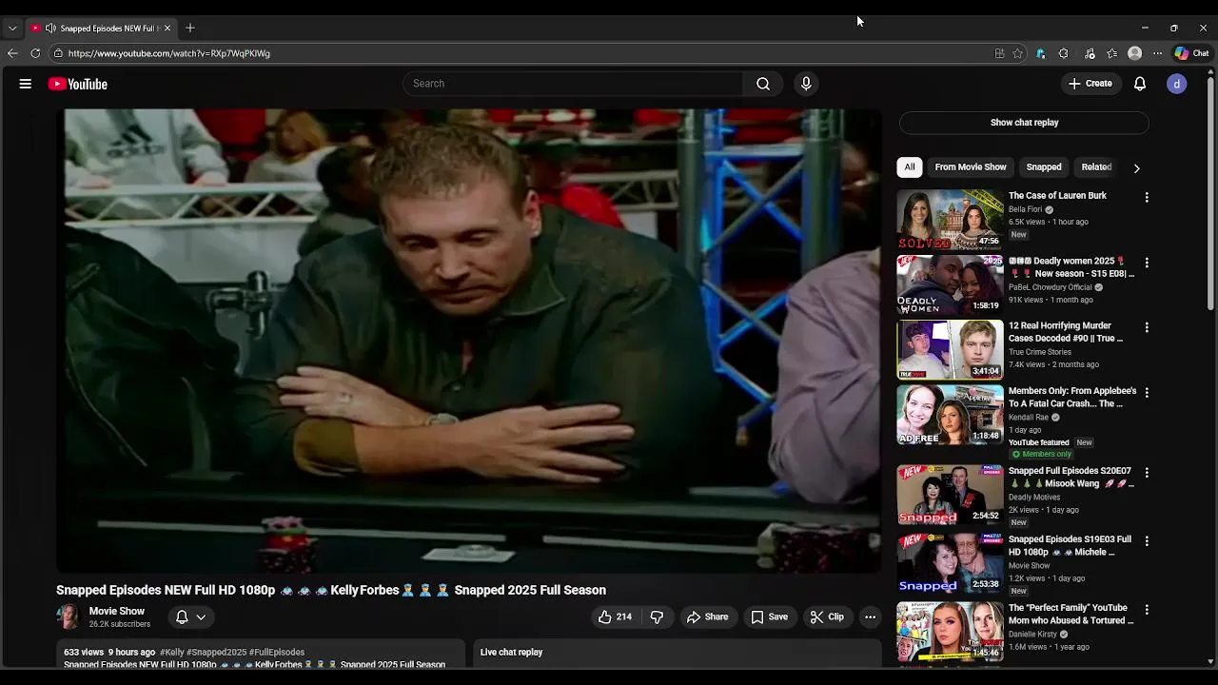Click the 26.2K subscribers text
Screen dimensions: 1218x685
point(120,624)
